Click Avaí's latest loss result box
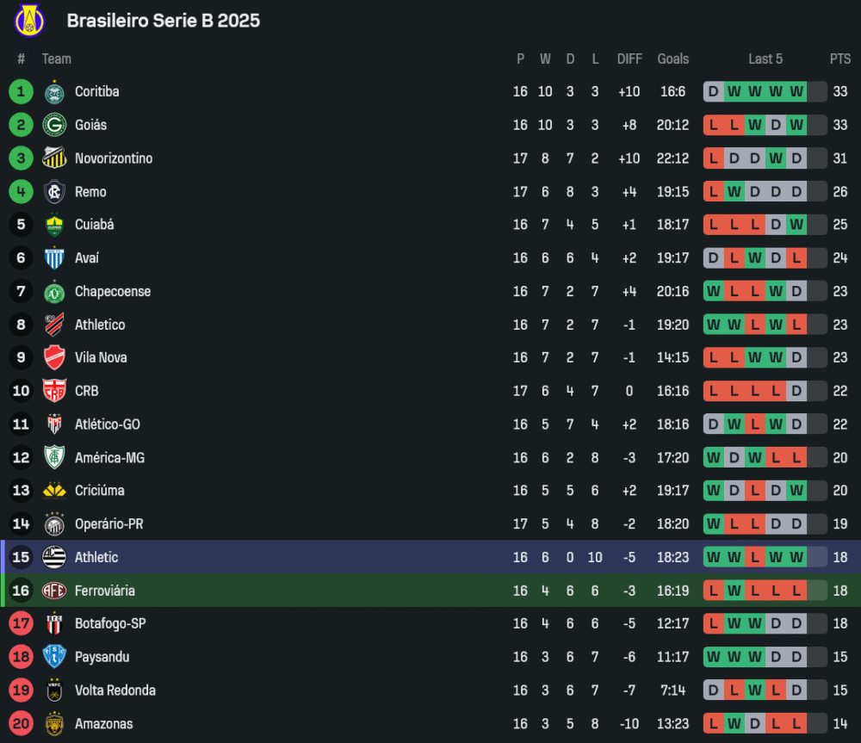 [796, 258]
